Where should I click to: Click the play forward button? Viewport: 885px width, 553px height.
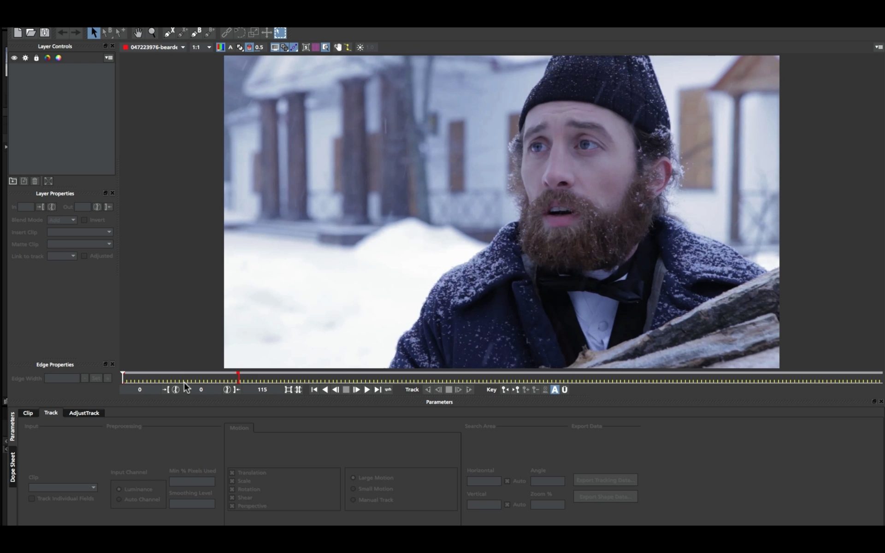click(367, 390)
